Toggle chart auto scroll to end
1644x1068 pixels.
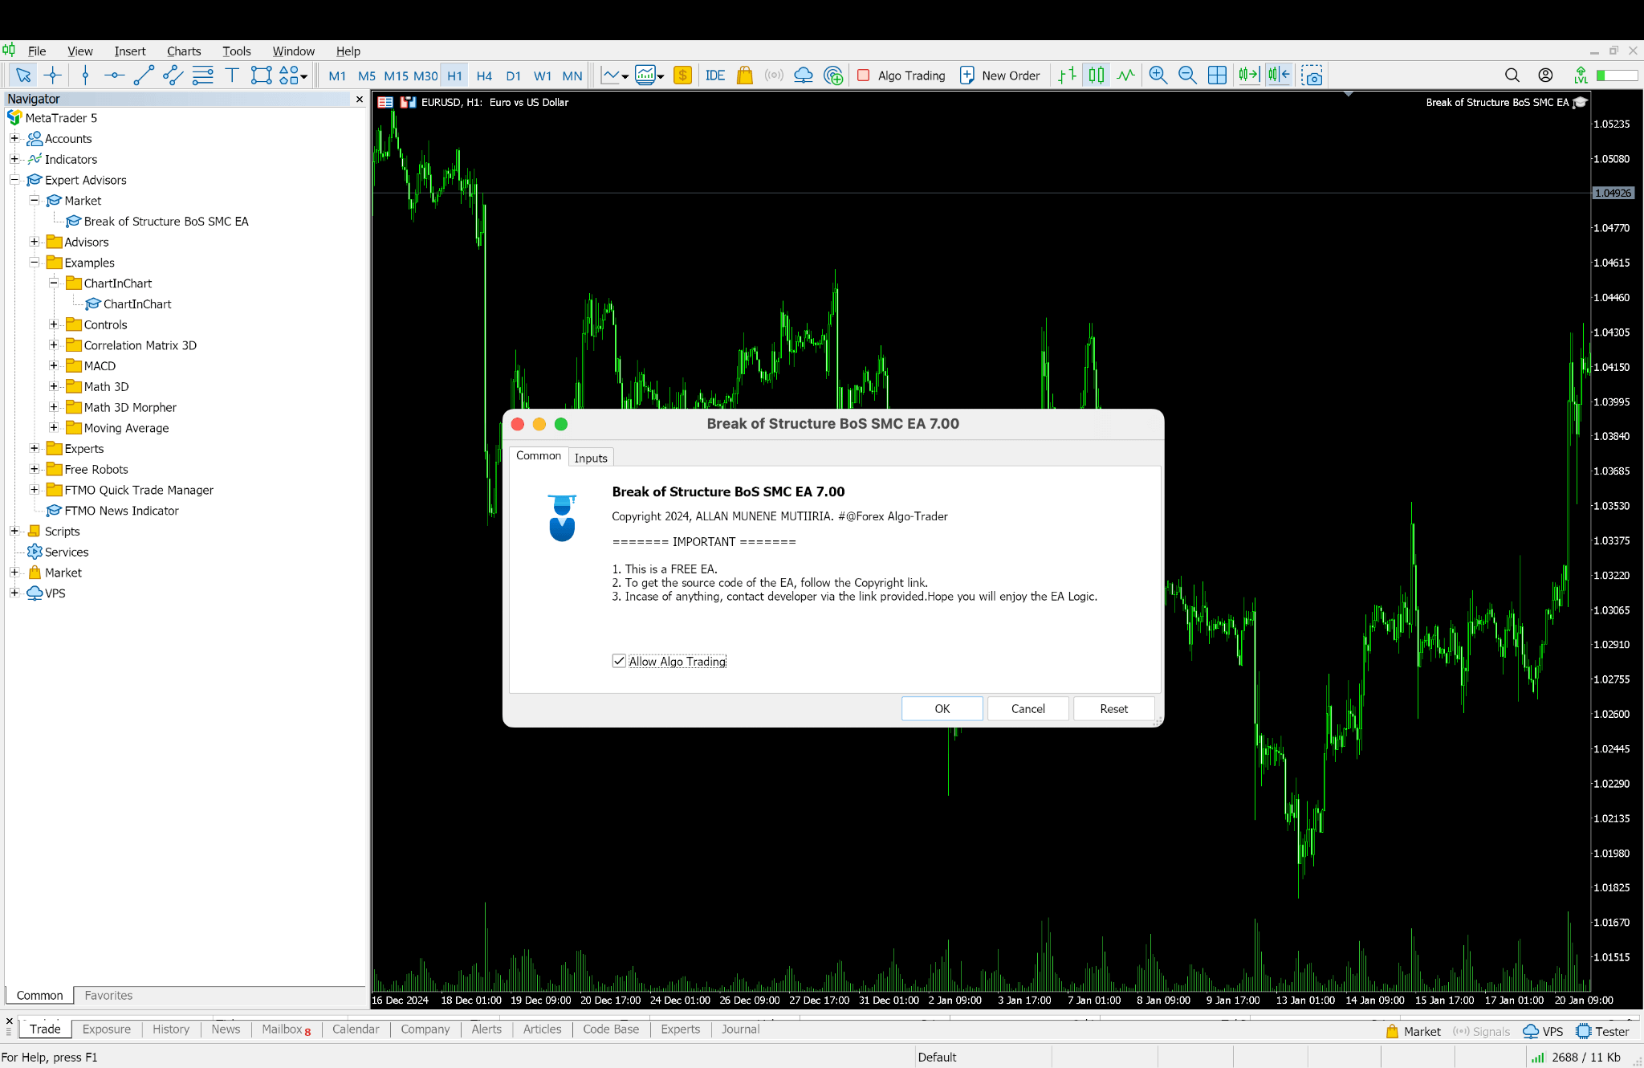point(1249,75)
